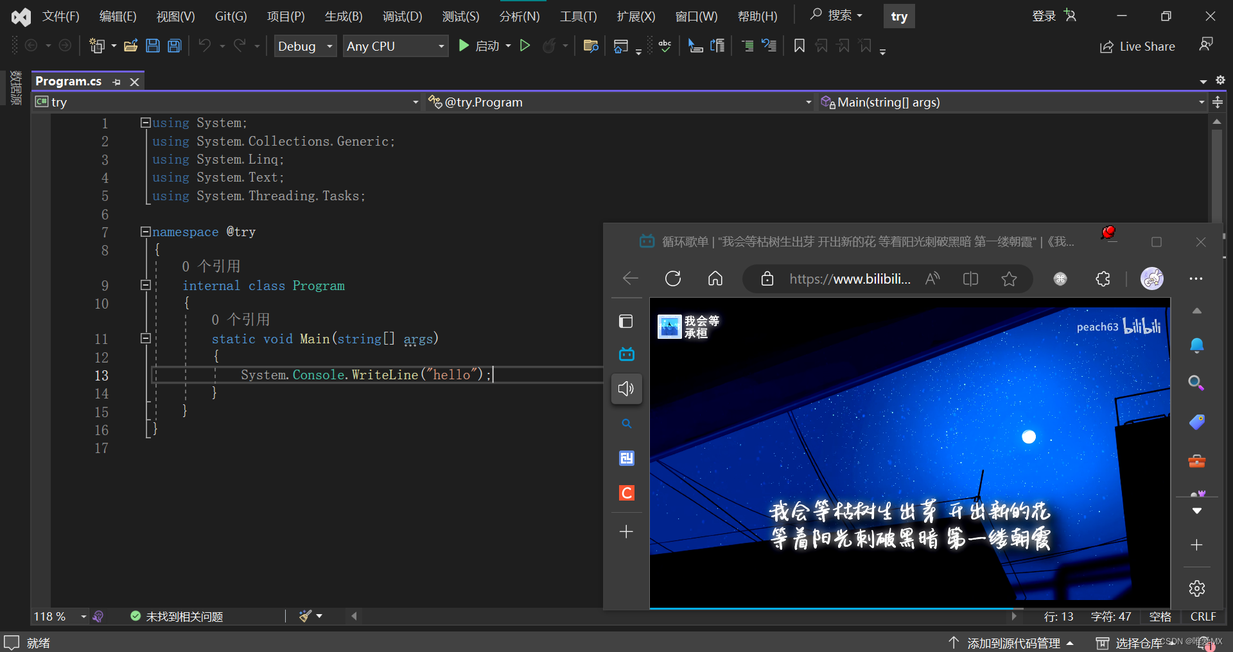The height and width of the screenshot is (652, 1233).
Task: Collapse the class Program block
Action: (146, 285)
